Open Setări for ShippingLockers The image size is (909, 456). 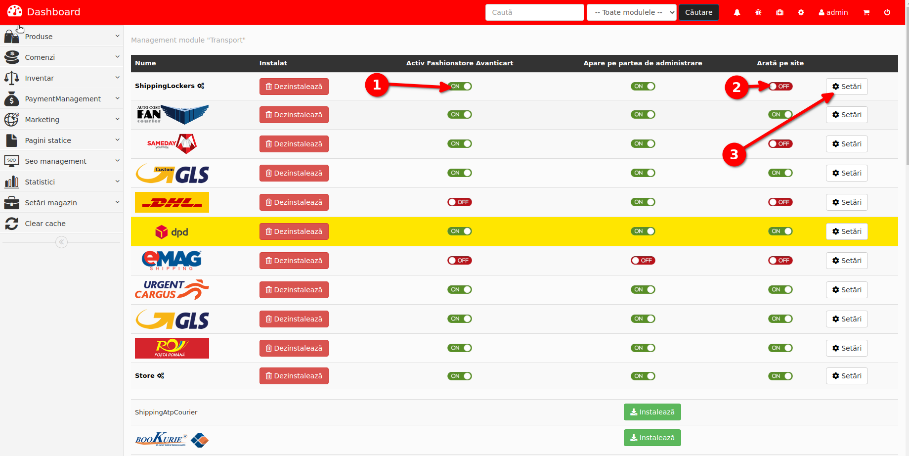tap(847, 87)
